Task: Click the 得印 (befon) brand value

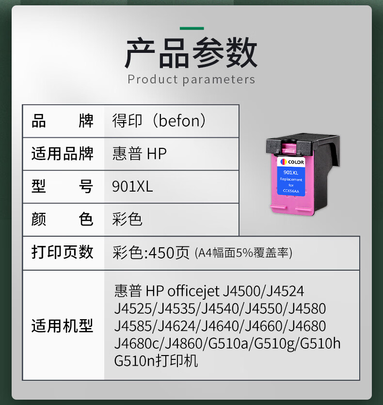Action: (x=159, y=121)
